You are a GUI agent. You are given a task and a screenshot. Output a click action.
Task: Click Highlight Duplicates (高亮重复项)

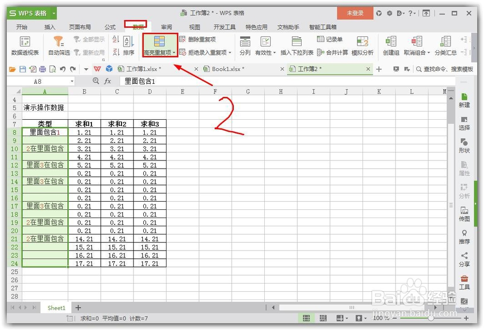pyautogui.click(x=160, y=46)
